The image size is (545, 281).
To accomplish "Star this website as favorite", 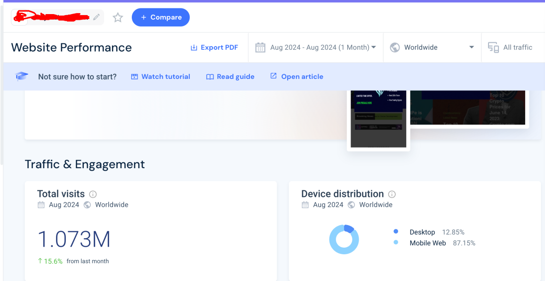I will (x=118, y=17).
